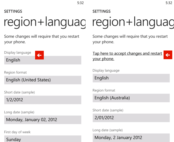The height and width of the screenshot is (142, 174).
Task: Open First day of week Sunday dropdown
Action: point(43,139)
